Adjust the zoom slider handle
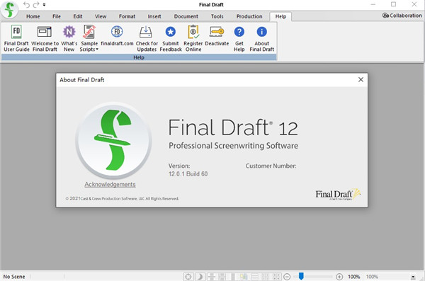 tap(301, 276)
